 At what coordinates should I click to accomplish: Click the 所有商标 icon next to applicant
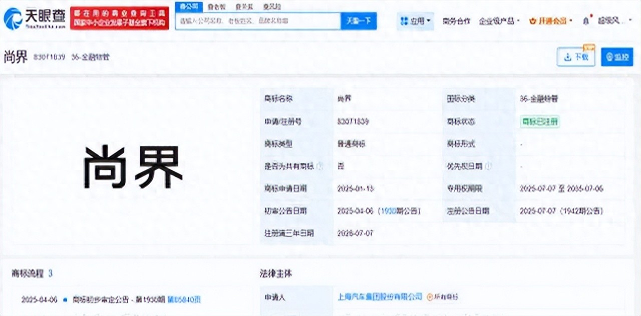pos(430,297)
